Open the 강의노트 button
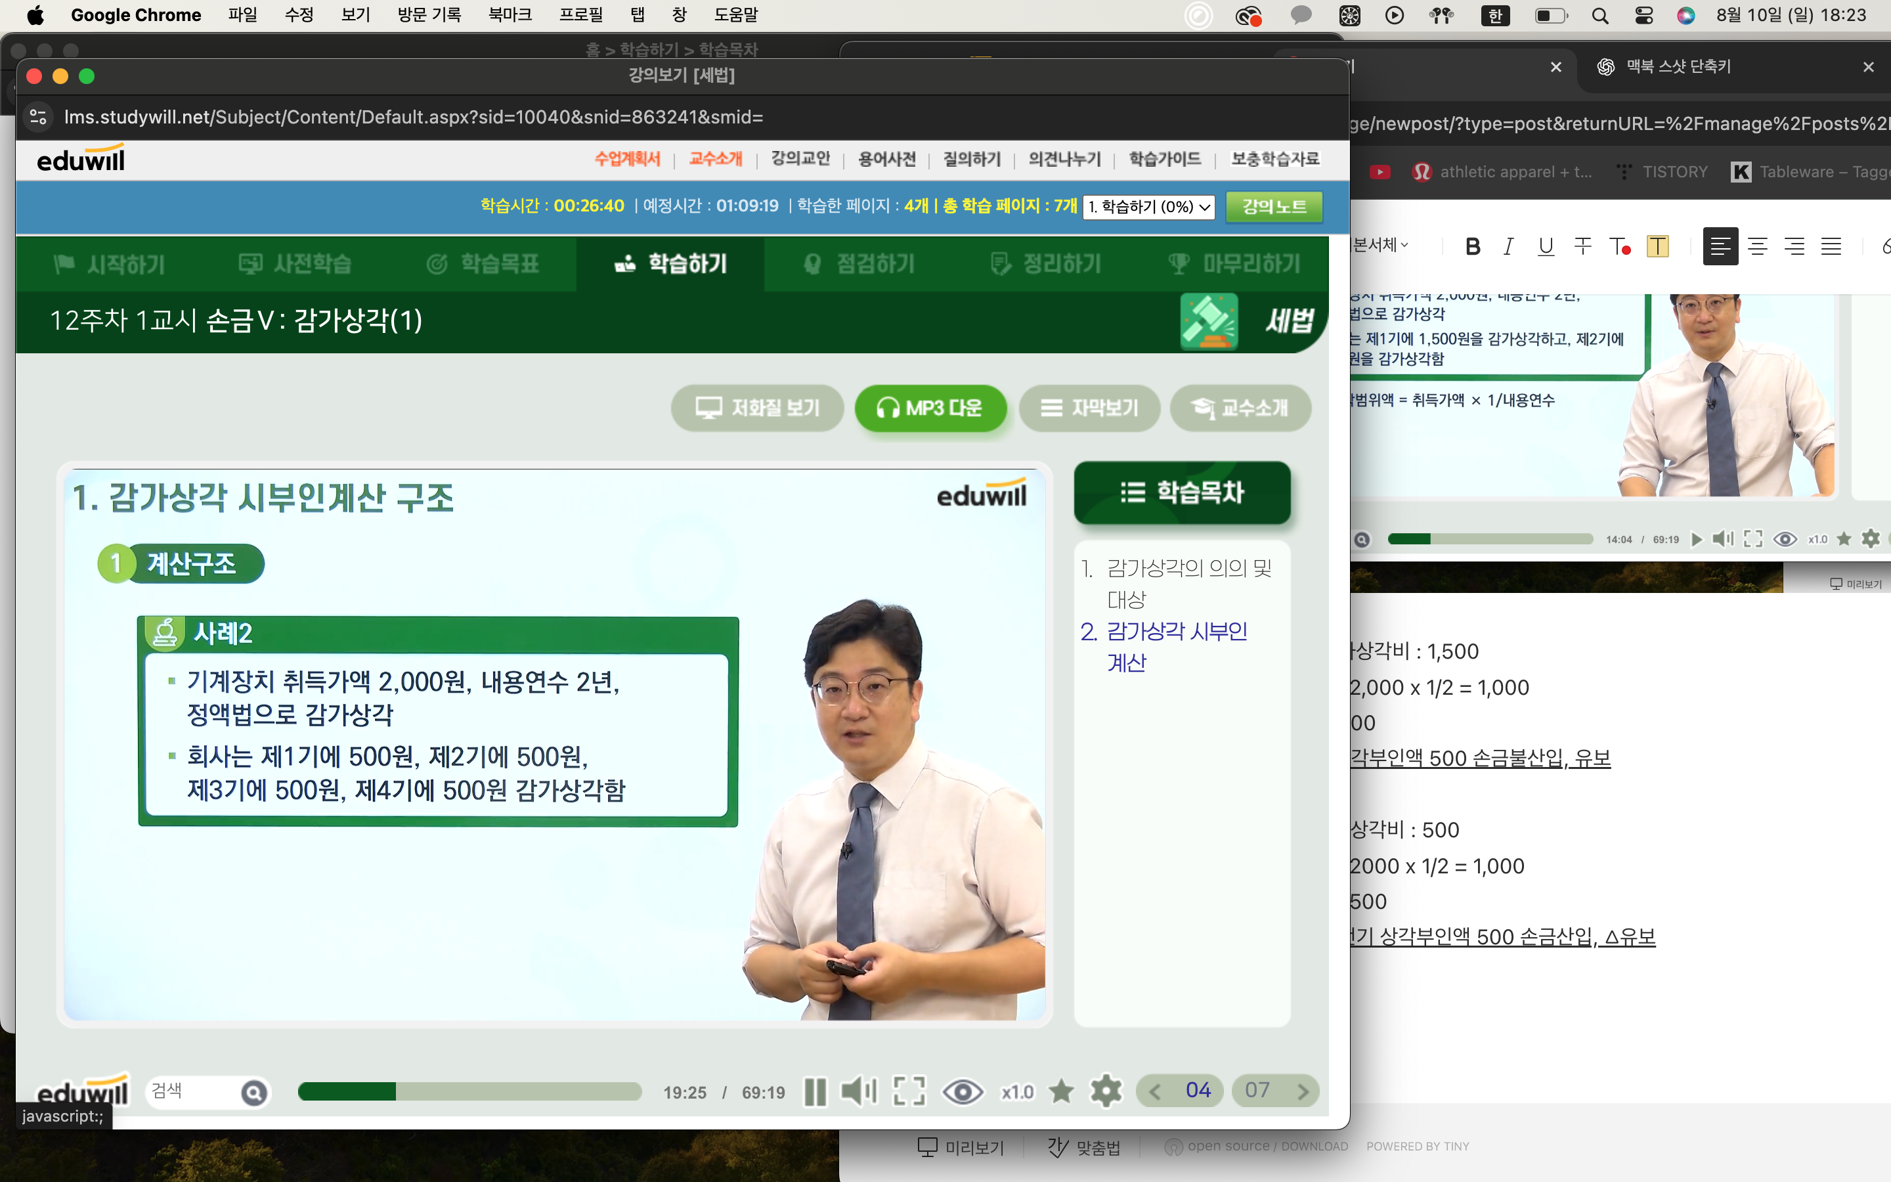1891x1182 pixels. [1274, 207]
